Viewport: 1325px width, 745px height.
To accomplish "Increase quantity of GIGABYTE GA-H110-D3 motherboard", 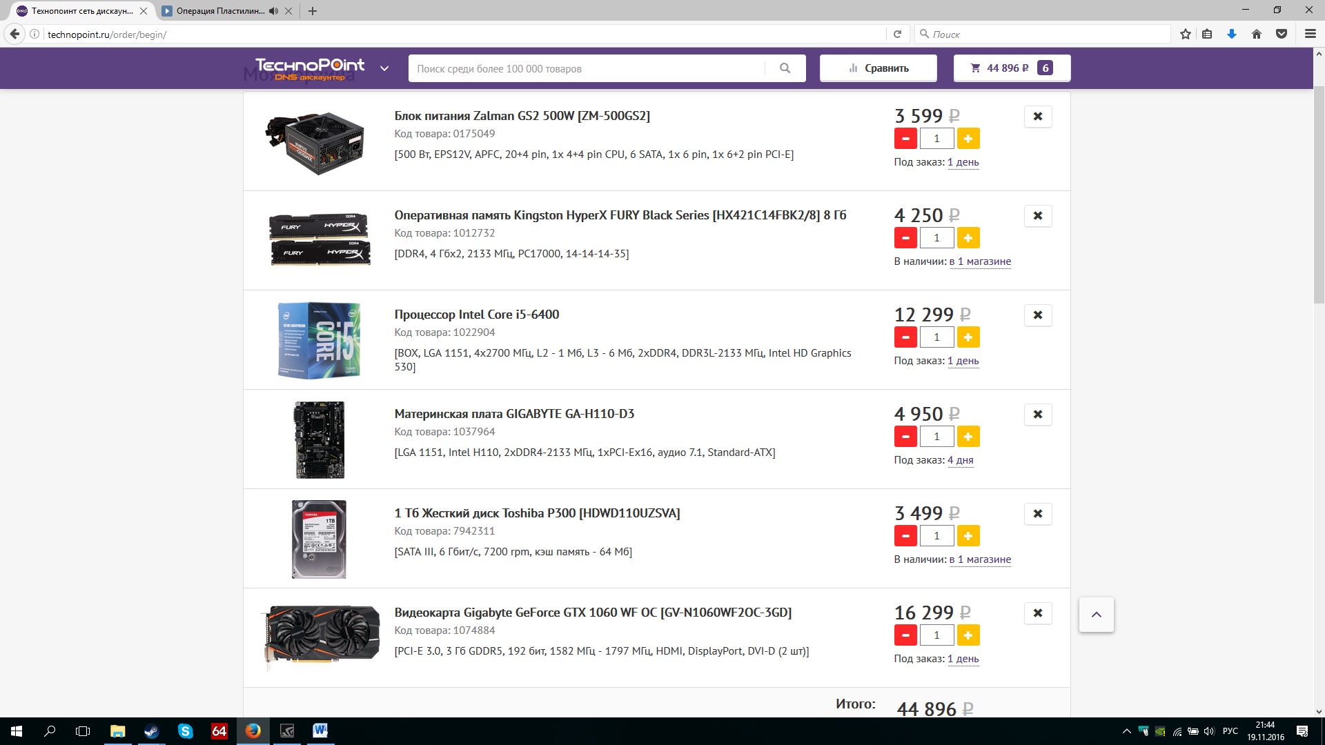I will [968, 437].
